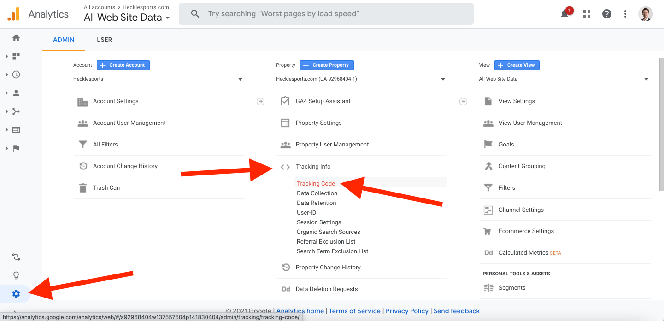Screen dimensions: 664x321
Task: Open the View dropdown All Web Site Data
Action: 564,79
